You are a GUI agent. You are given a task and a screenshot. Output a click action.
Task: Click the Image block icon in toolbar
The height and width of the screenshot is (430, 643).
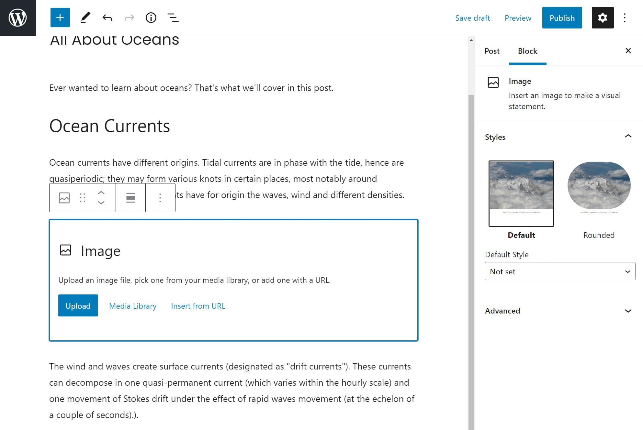64,197
